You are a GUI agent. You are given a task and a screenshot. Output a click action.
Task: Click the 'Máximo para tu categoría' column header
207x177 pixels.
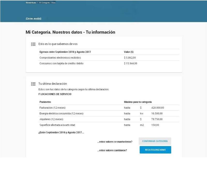coord(138,102)
